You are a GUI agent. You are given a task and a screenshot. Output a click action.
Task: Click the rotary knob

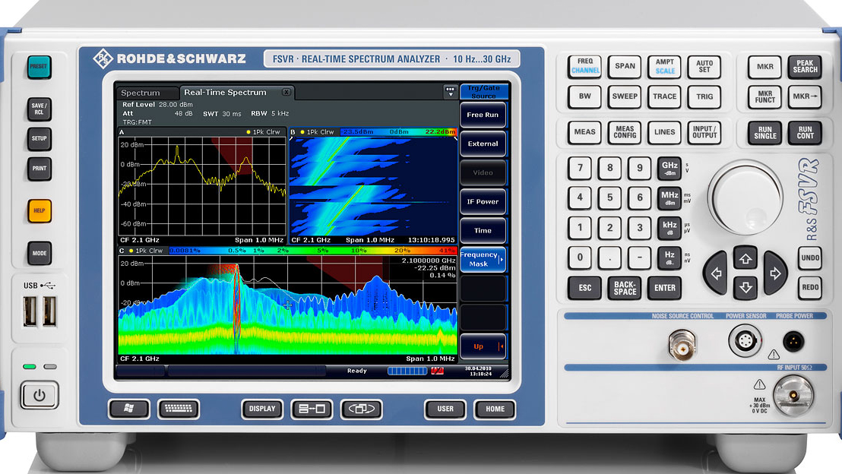(x=745, y=197)
